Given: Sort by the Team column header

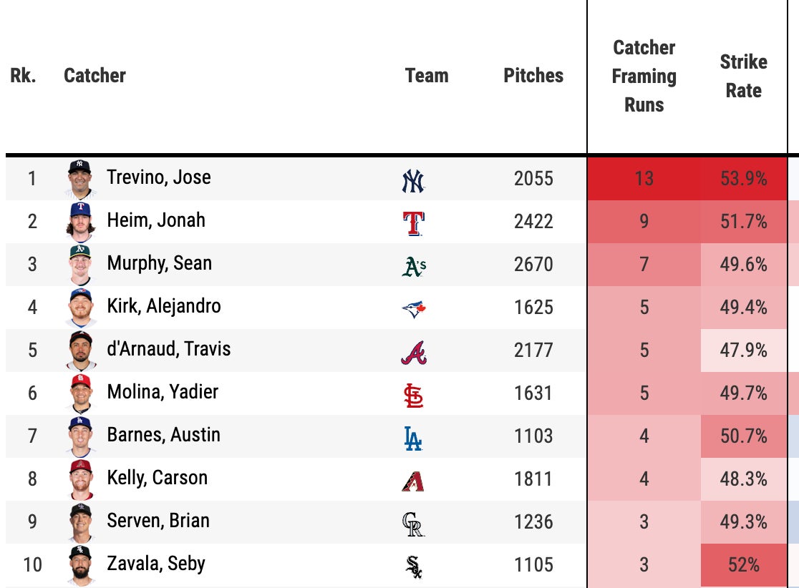Looking at the screenshot, I should point(427,76).
